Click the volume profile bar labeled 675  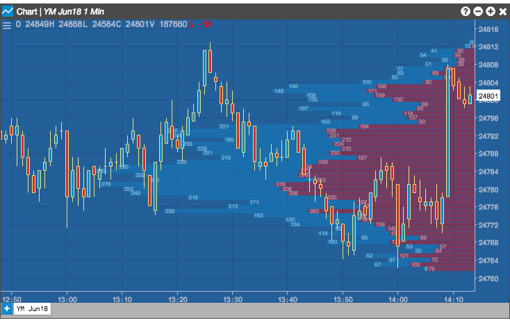point(450,269)
